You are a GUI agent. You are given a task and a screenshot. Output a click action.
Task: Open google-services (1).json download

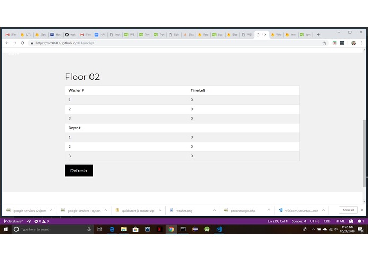tap(80, 210)
